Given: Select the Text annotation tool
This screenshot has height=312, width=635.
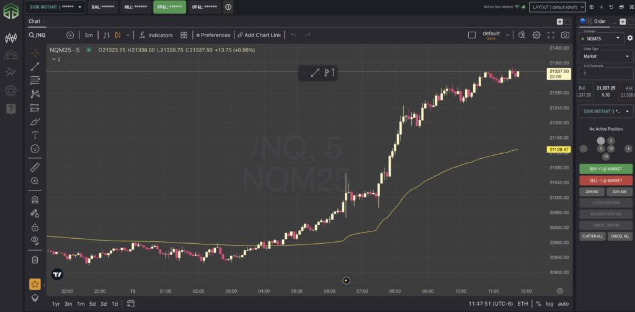Looking at the screenshot, I should pyautogui.click(x=35, y=135).
